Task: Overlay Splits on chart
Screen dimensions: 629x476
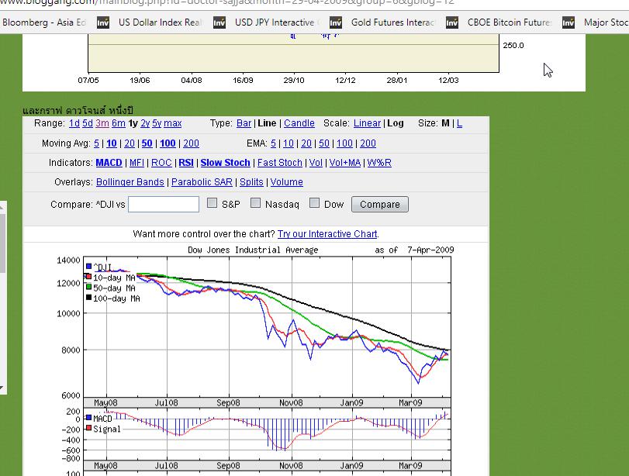Action: pyautogui.click(x=251, y=182)
